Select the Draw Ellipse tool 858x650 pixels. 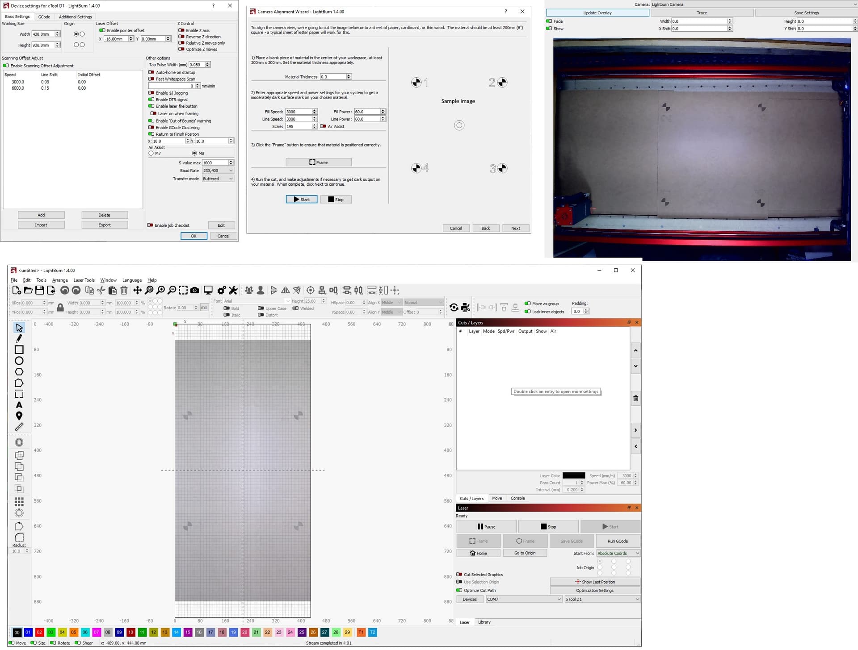[19, 361]
